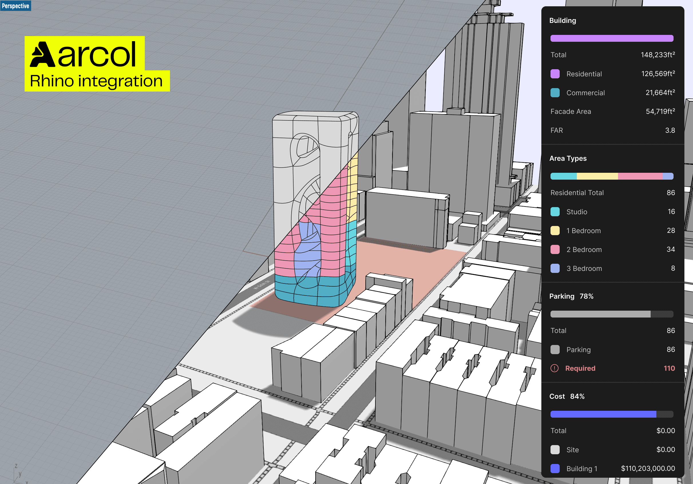
Task: Click the Building 1 blue swatch
Action: [555, 468]
